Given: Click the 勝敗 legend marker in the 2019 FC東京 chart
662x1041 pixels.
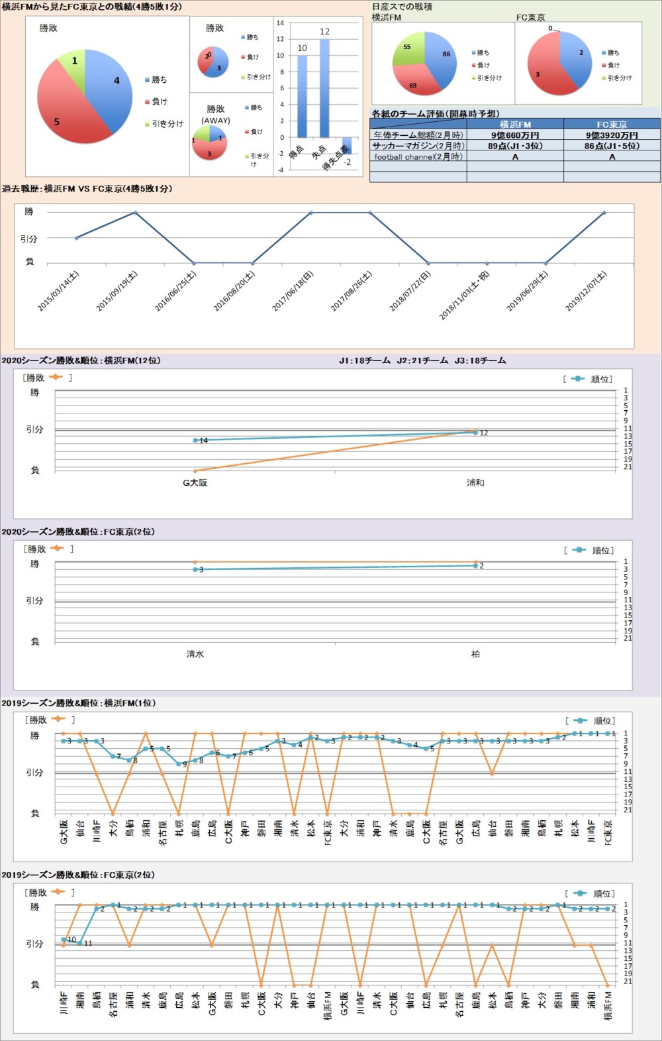Looking at the screenshot, I should (58, 892).
